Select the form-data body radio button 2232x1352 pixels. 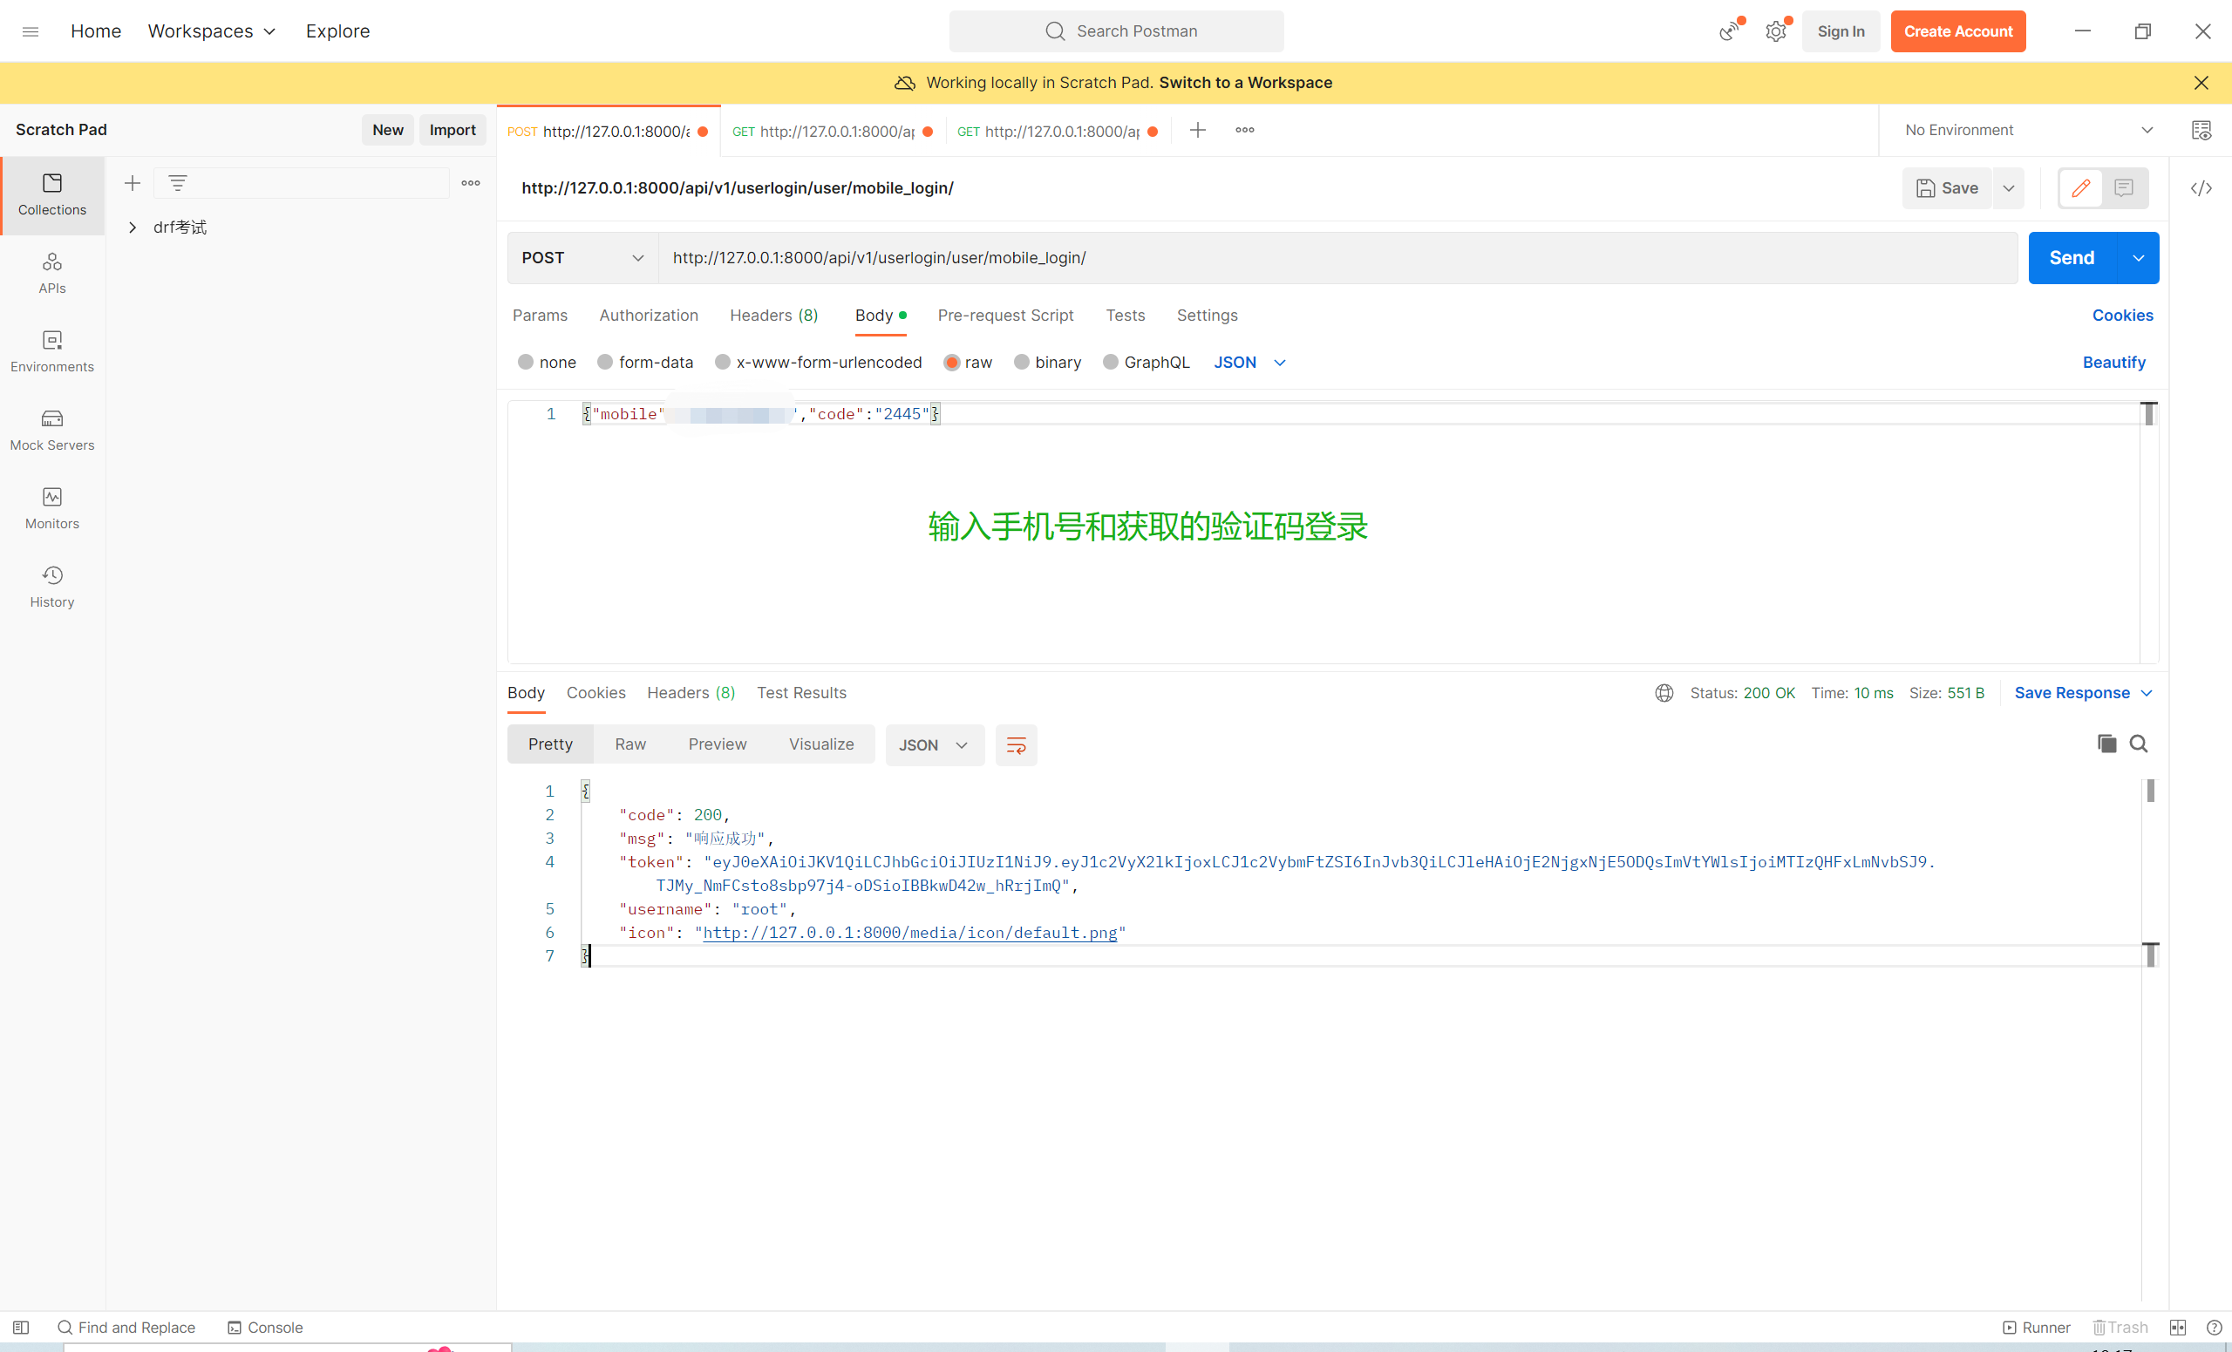pyautogui.click(x=605, y=363)
